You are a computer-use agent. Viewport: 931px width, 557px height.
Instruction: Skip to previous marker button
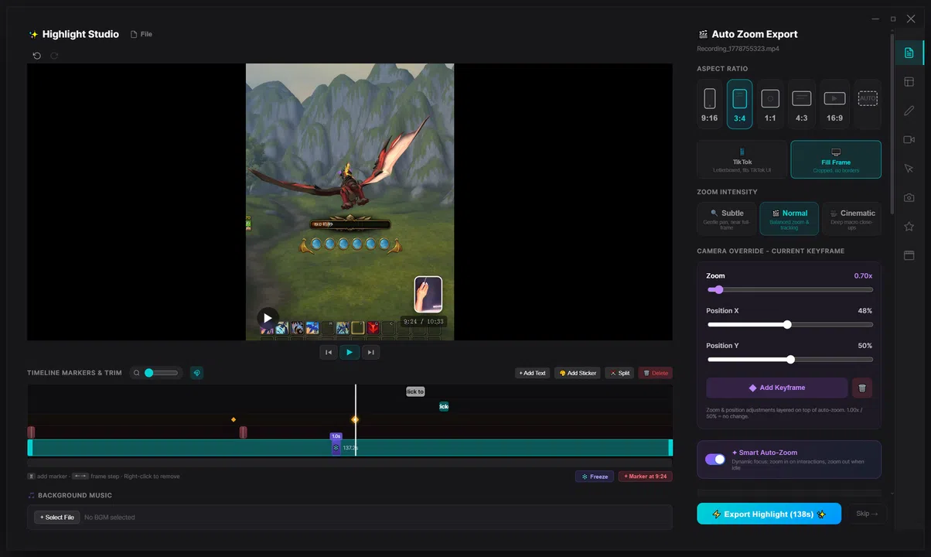pyautogui.click(x=329, y=352)
